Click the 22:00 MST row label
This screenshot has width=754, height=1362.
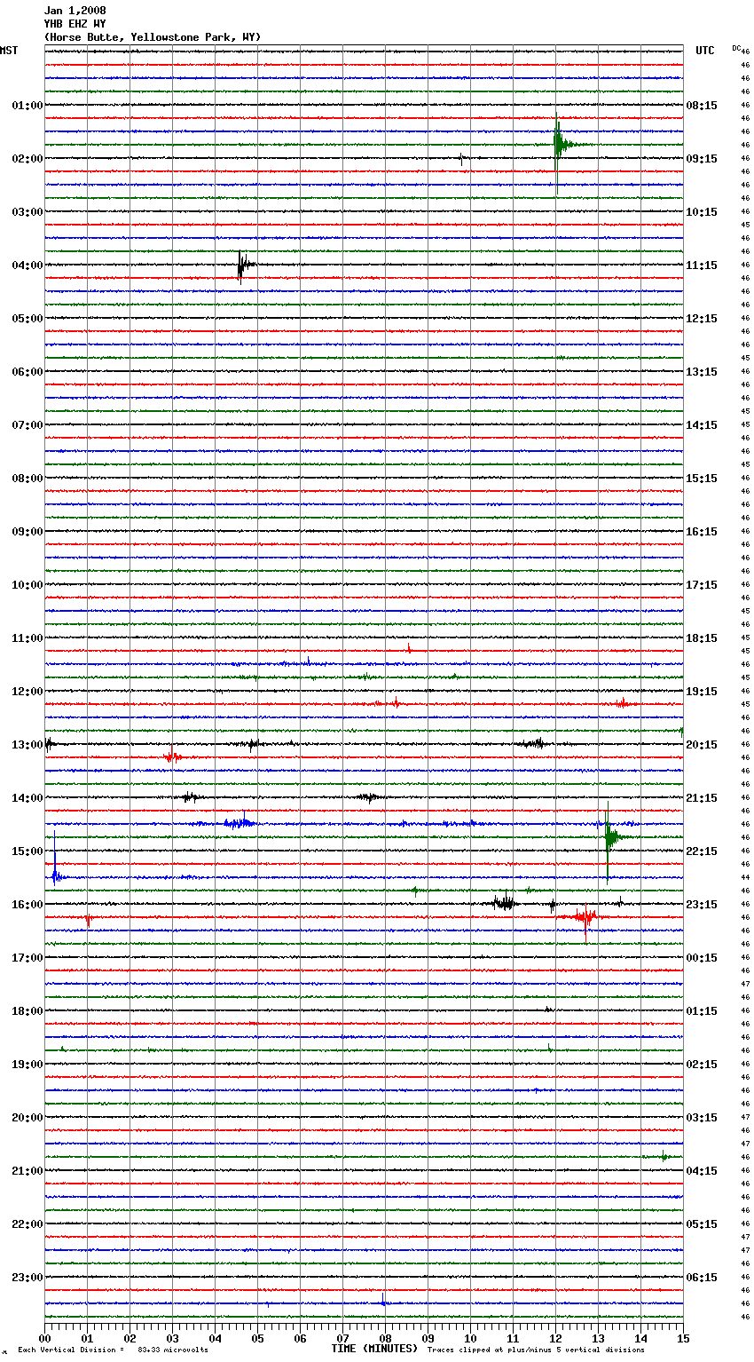pos(27,1224)
